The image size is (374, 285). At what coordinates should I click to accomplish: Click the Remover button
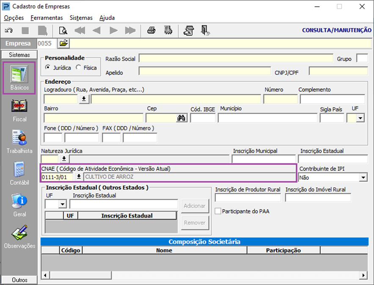coord(195,223)
